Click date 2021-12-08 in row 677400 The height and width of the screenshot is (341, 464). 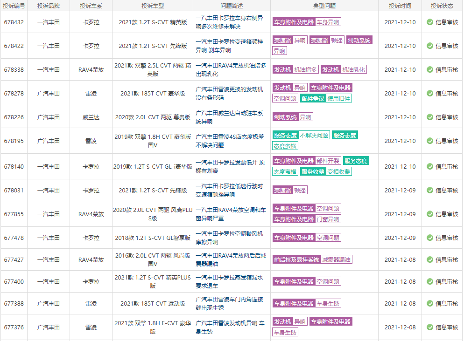point(400,282)
